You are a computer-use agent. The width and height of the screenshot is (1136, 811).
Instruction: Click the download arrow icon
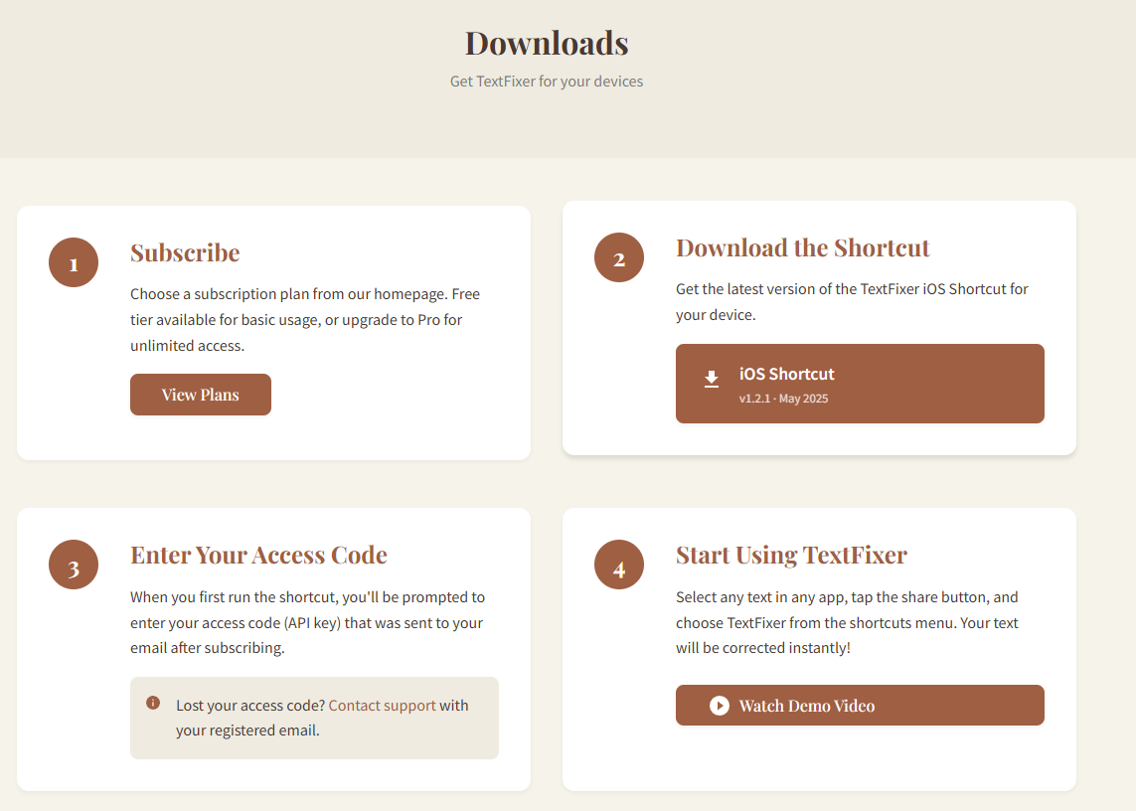712,379
